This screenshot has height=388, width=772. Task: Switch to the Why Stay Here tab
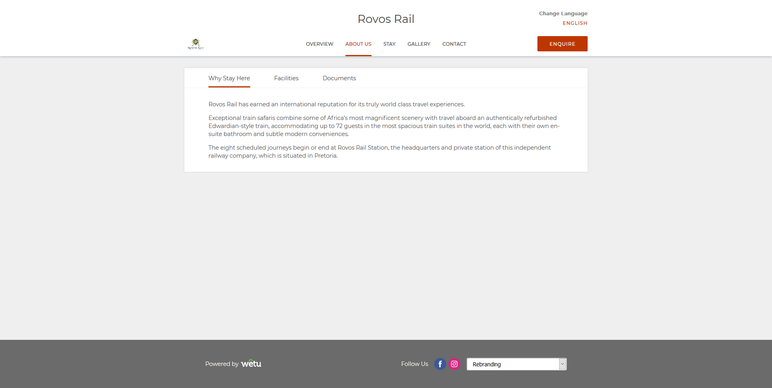click(229, 78)
